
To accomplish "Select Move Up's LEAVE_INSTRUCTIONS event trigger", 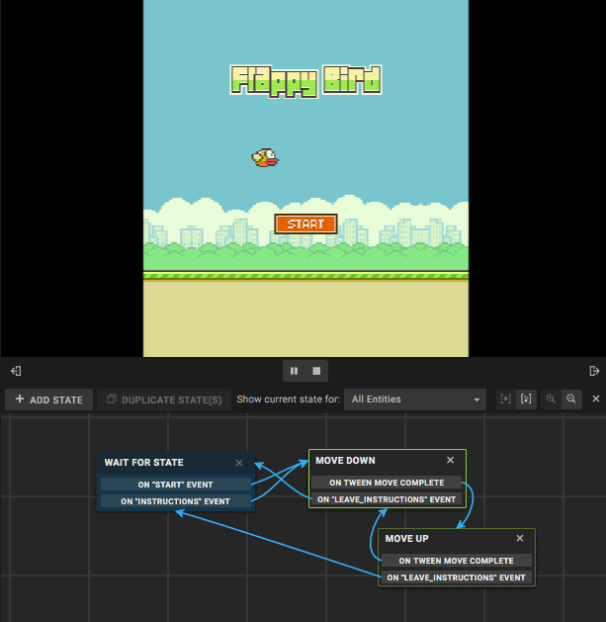I will tap(457, 578).
